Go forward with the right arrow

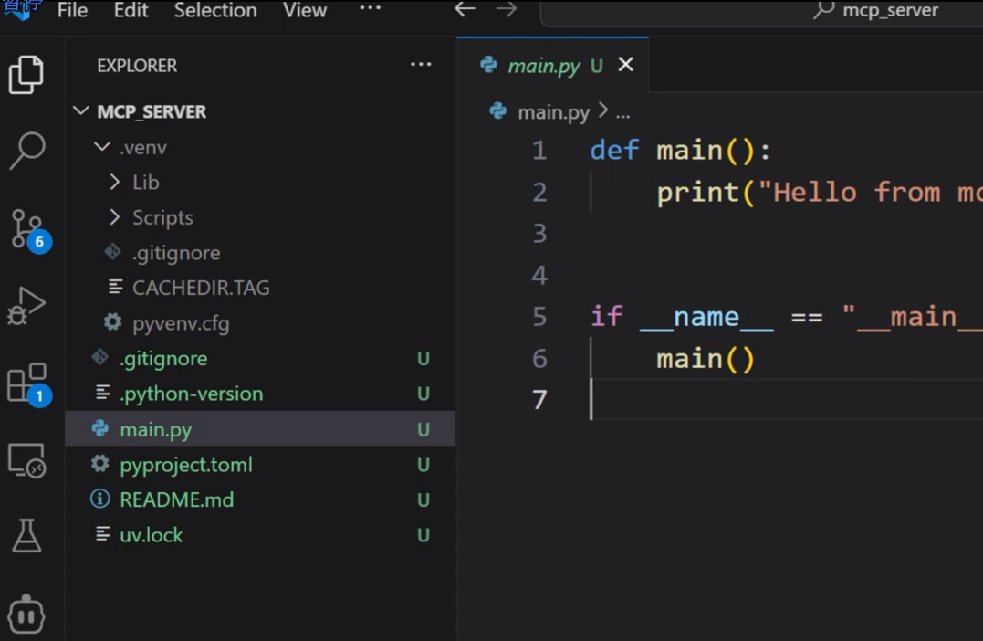(x=507, y=9)
